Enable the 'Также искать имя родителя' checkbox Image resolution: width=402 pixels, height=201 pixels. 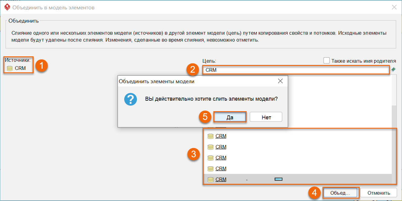(326, 60)
